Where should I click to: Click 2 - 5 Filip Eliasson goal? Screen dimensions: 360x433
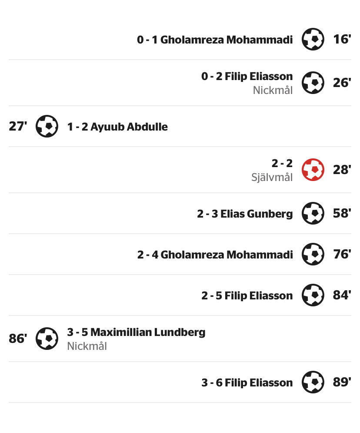point(247,296)
